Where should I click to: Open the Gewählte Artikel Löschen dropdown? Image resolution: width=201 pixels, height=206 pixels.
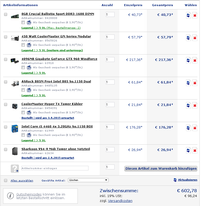click(88, 180)
